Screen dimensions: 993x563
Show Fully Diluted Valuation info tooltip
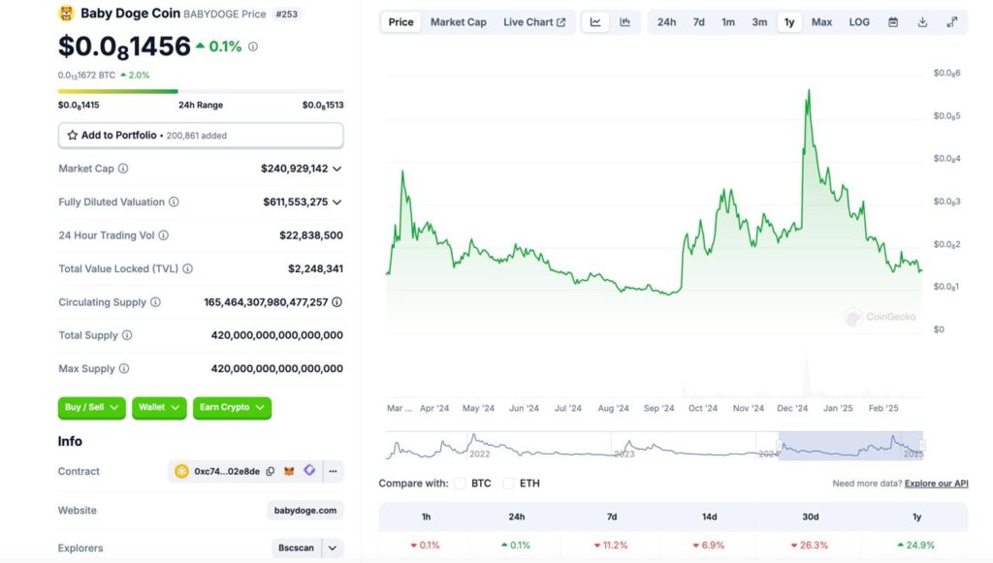[174, 202]
